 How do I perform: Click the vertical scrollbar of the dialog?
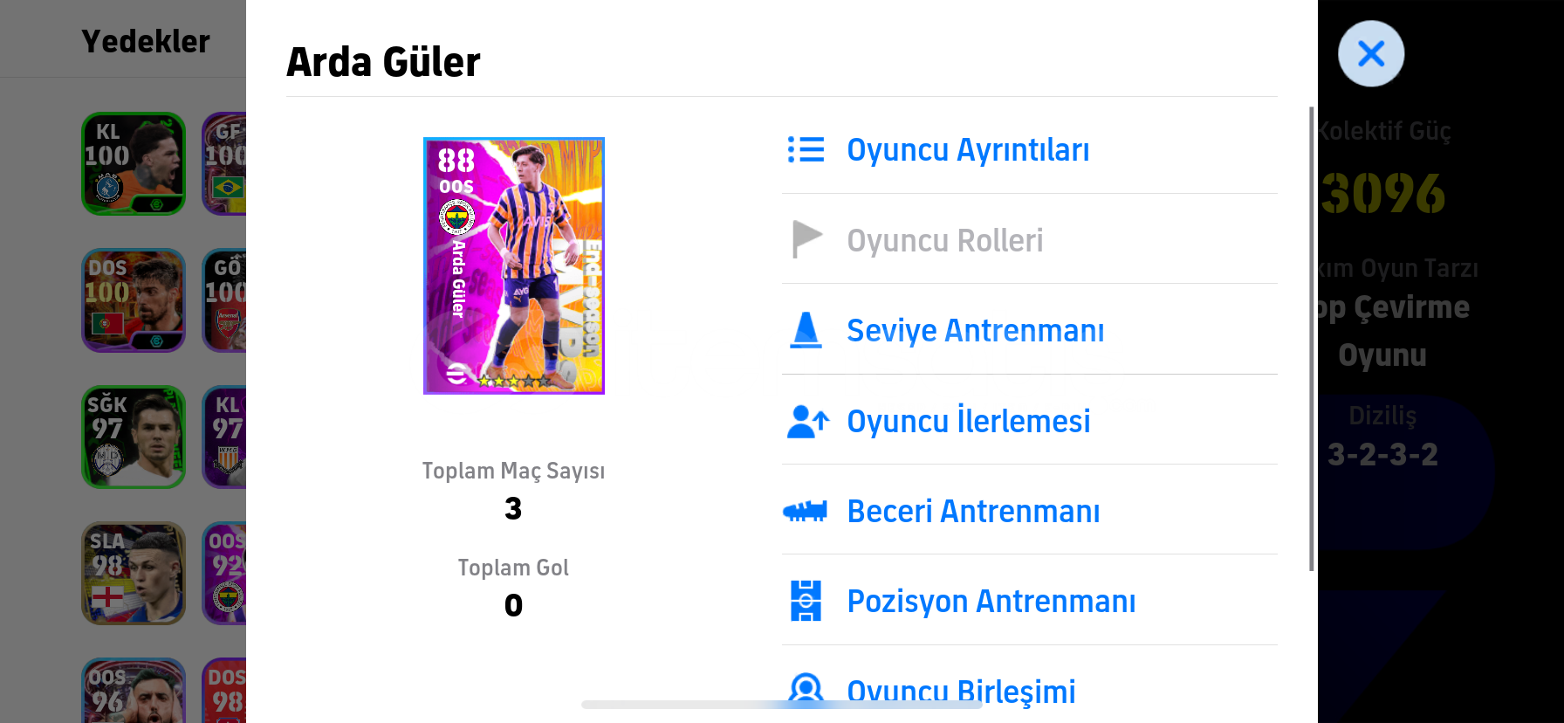(x=1311, y=339)
